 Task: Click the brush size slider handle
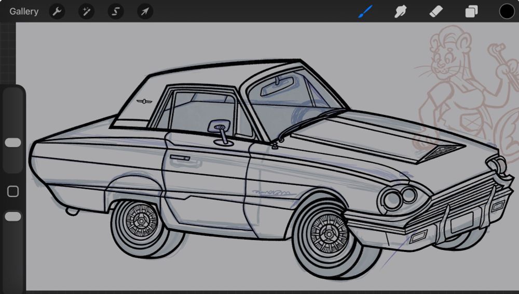pyautogui.click(x=13, y=143)
